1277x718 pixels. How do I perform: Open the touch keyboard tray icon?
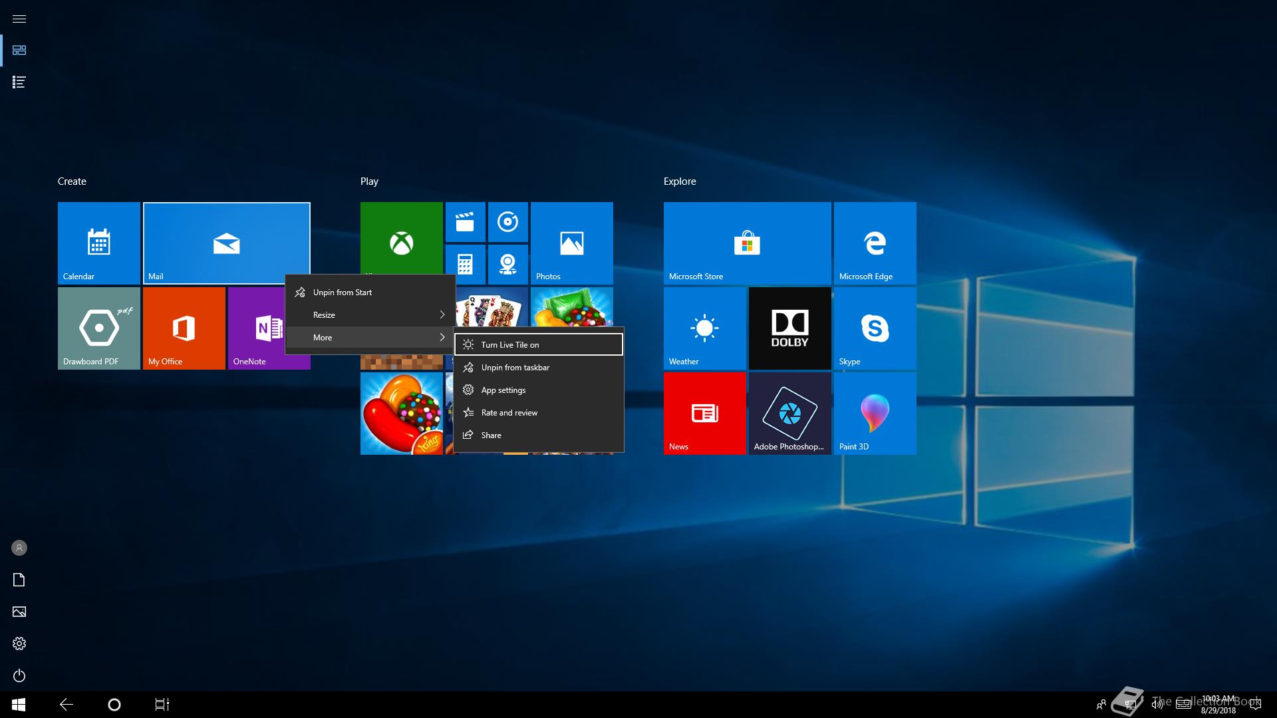[1183, 705]
